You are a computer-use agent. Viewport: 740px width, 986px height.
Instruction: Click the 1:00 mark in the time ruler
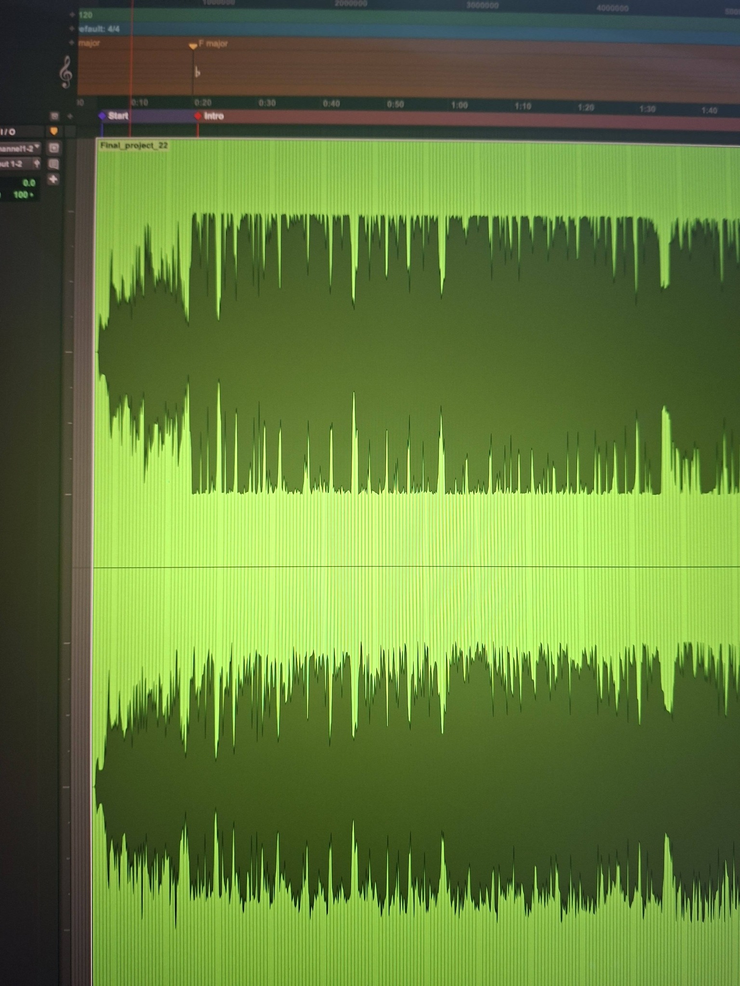[x=459, y=105]
